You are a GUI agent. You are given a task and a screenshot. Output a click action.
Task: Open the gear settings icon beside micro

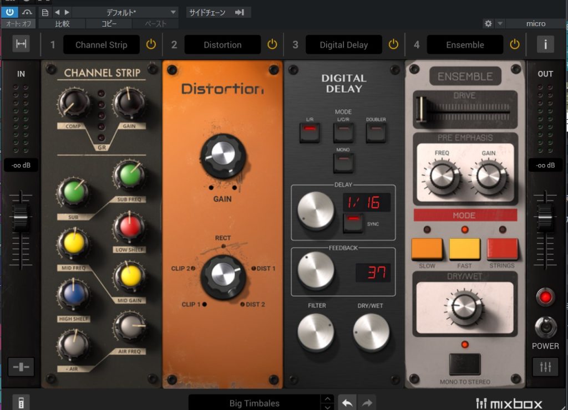[x=488, y=23]
